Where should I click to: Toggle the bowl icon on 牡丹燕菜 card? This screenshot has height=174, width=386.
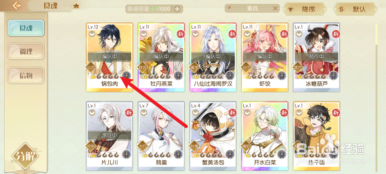click(x=144, y=34)
